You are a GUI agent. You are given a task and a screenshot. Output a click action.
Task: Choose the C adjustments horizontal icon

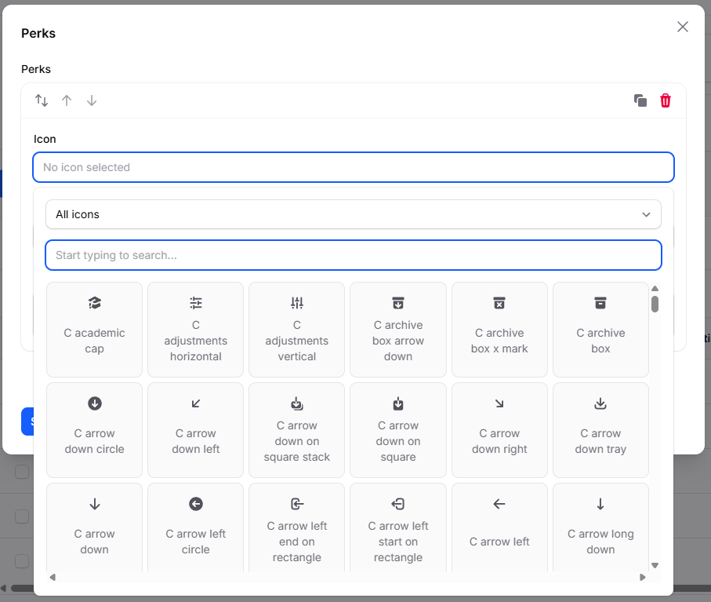tap(195, 330)
